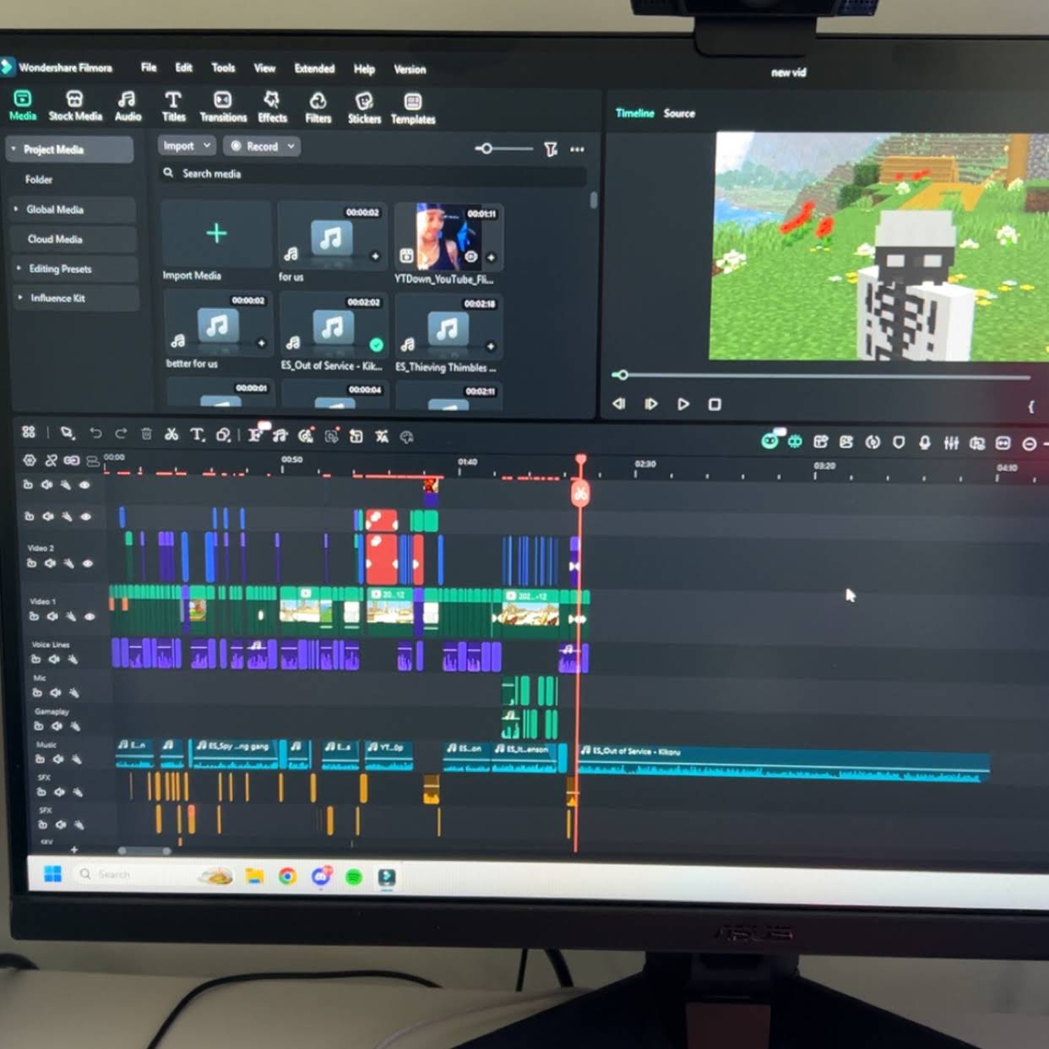Viewport: 1049px width, 1049px height.
Task: Expand the Influence Kit section
Action: [20, 297]
